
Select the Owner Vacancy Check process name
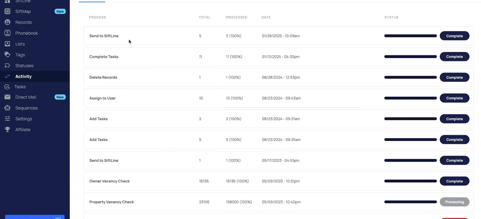109,181
